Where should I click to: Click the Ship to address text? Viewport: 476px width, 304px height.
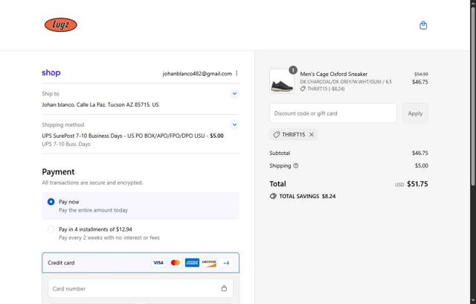100,104
